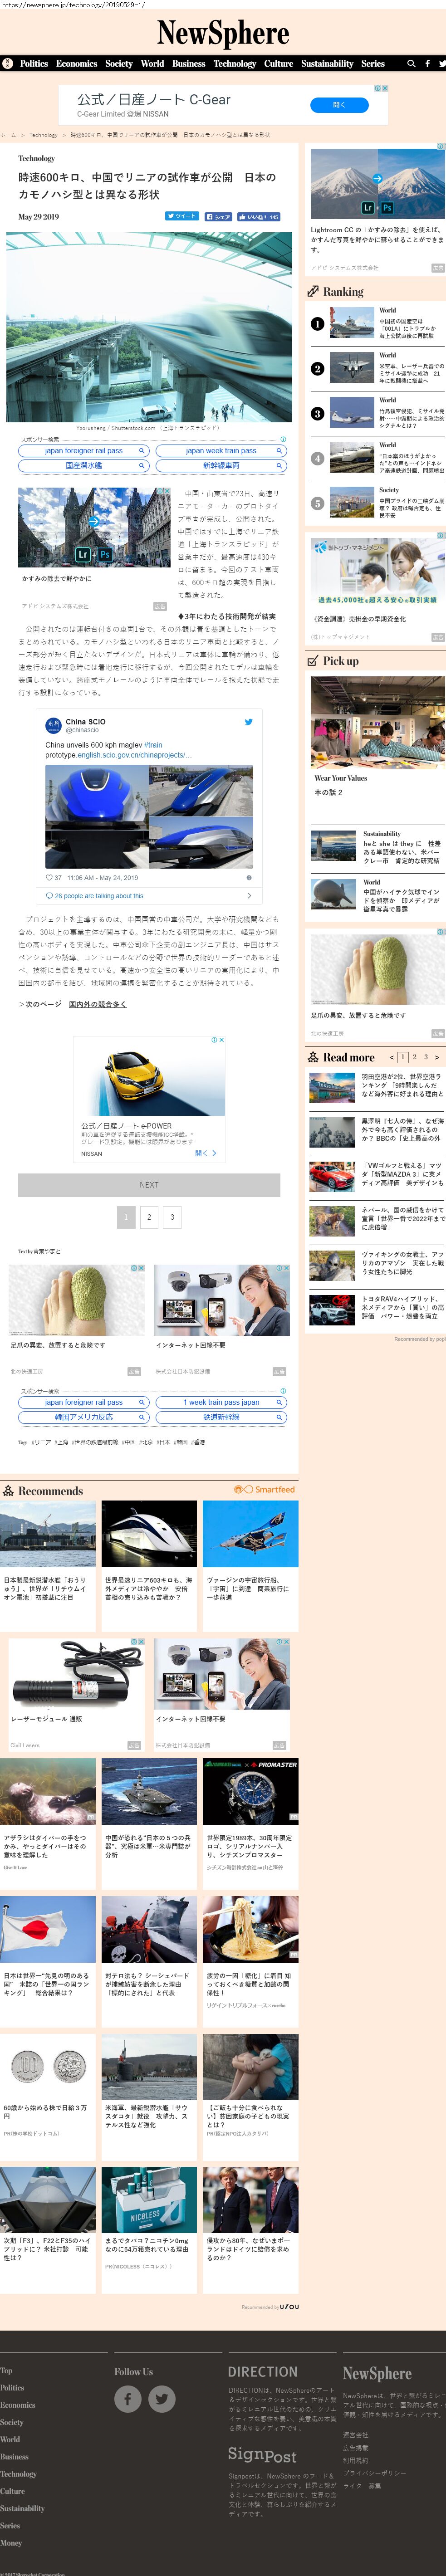446x2576 pixels.
Task: Click the Facebook share button below the headline
Action: pyautogui.click(x=218, y=216)
